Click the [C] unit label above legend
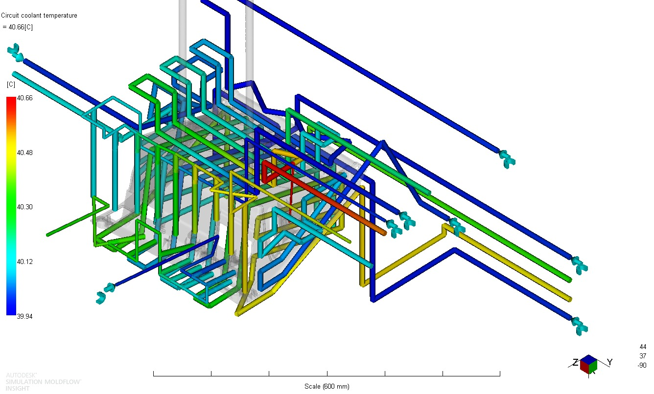This screenshot has width=654, height=394. [x=11, y=85]
